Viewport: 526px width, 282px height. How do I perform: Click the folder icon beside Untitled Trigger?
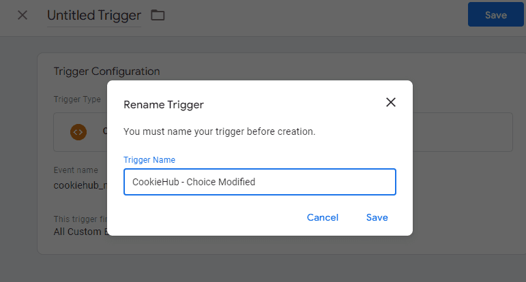pos(158,15)
